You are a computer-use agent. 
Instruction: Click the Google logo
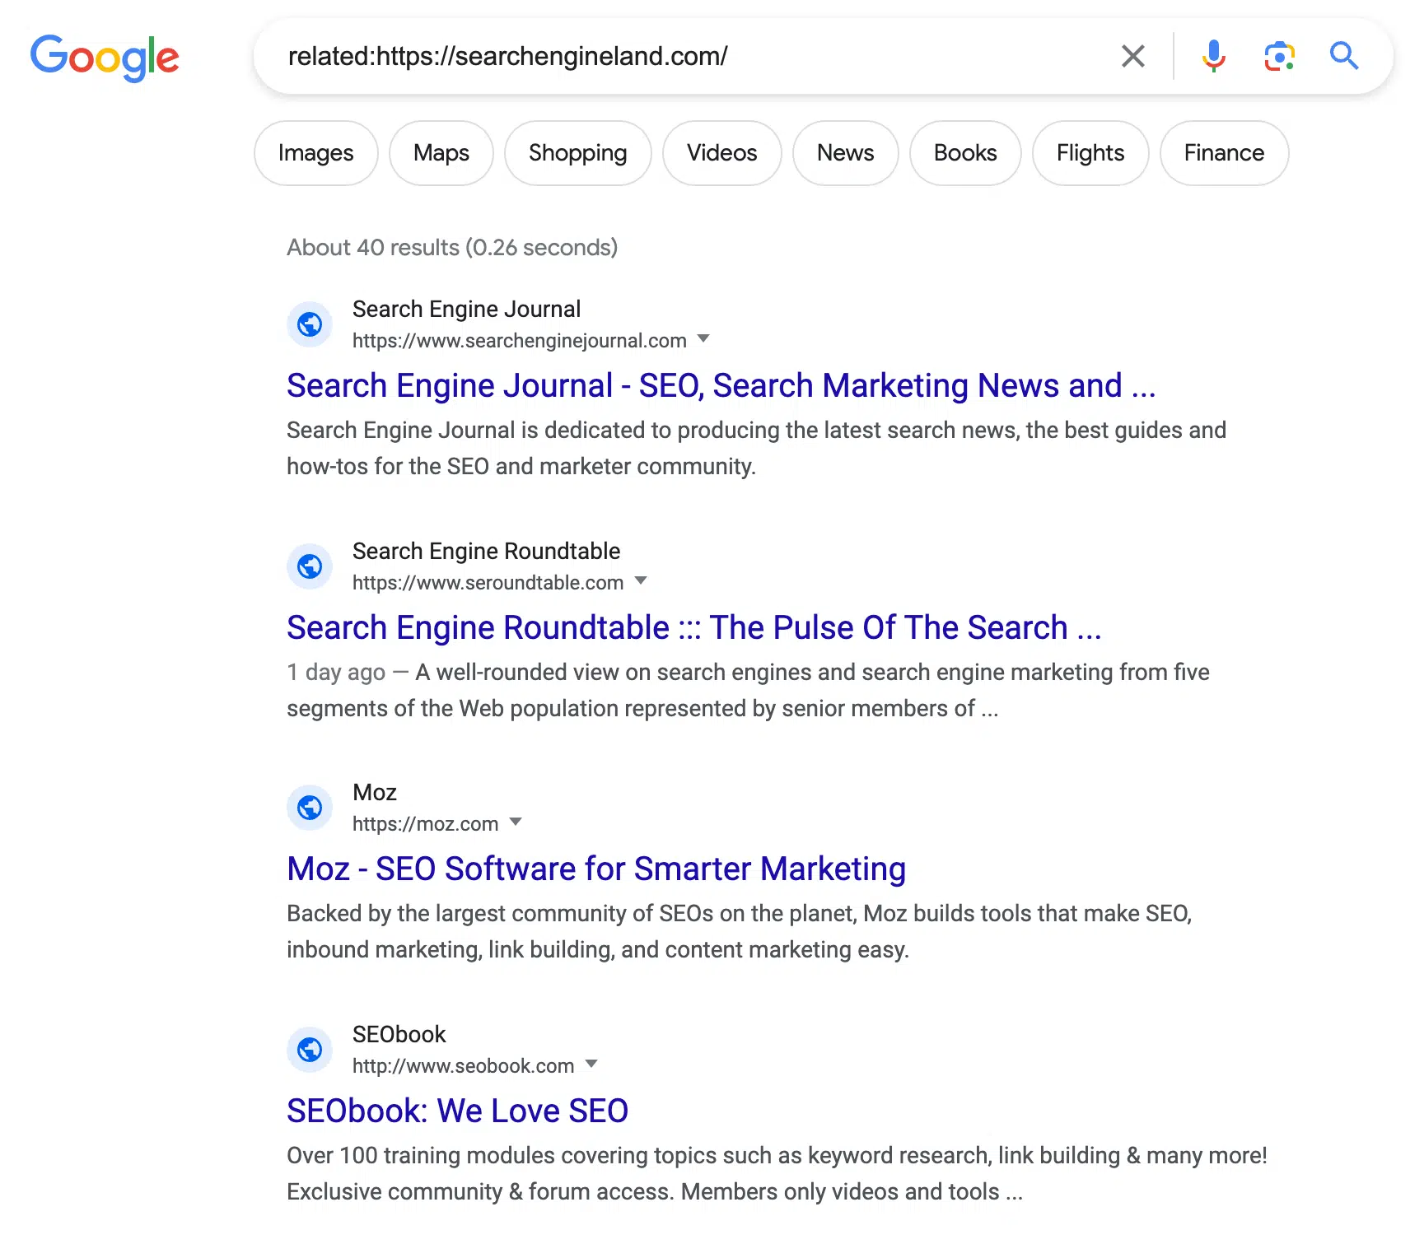[105, 57]
